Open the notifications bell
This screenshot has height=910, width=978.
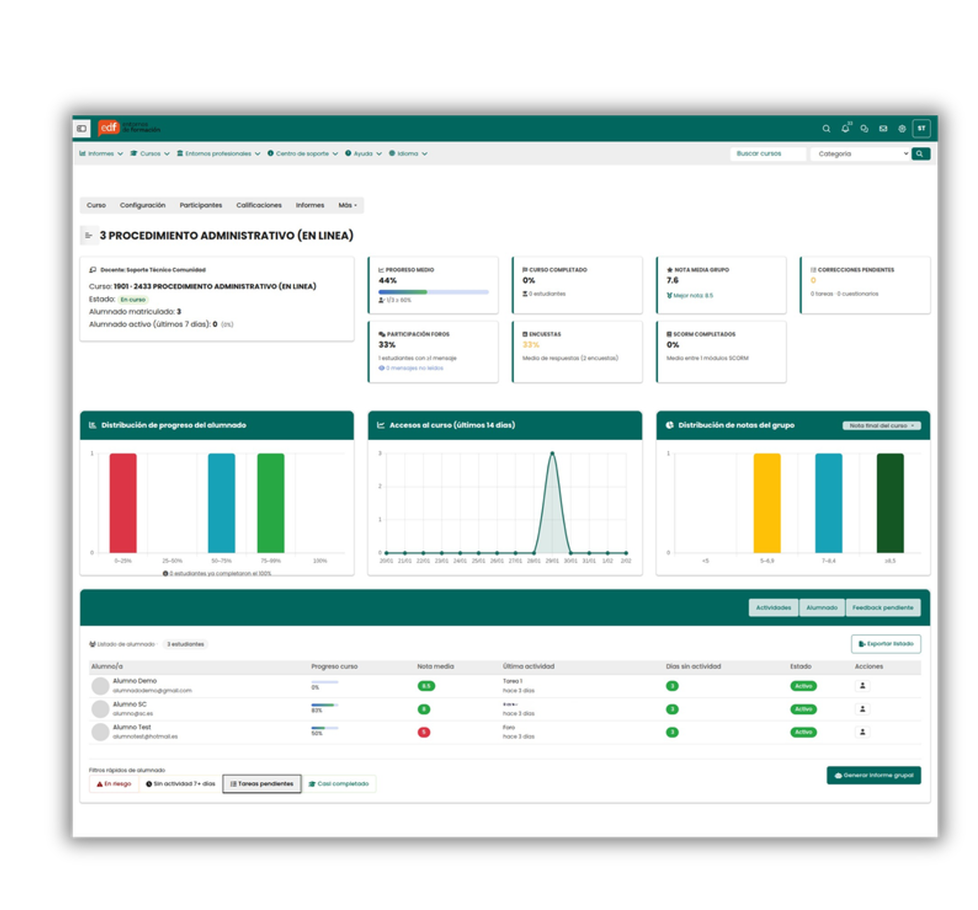[x=845, y=128]
